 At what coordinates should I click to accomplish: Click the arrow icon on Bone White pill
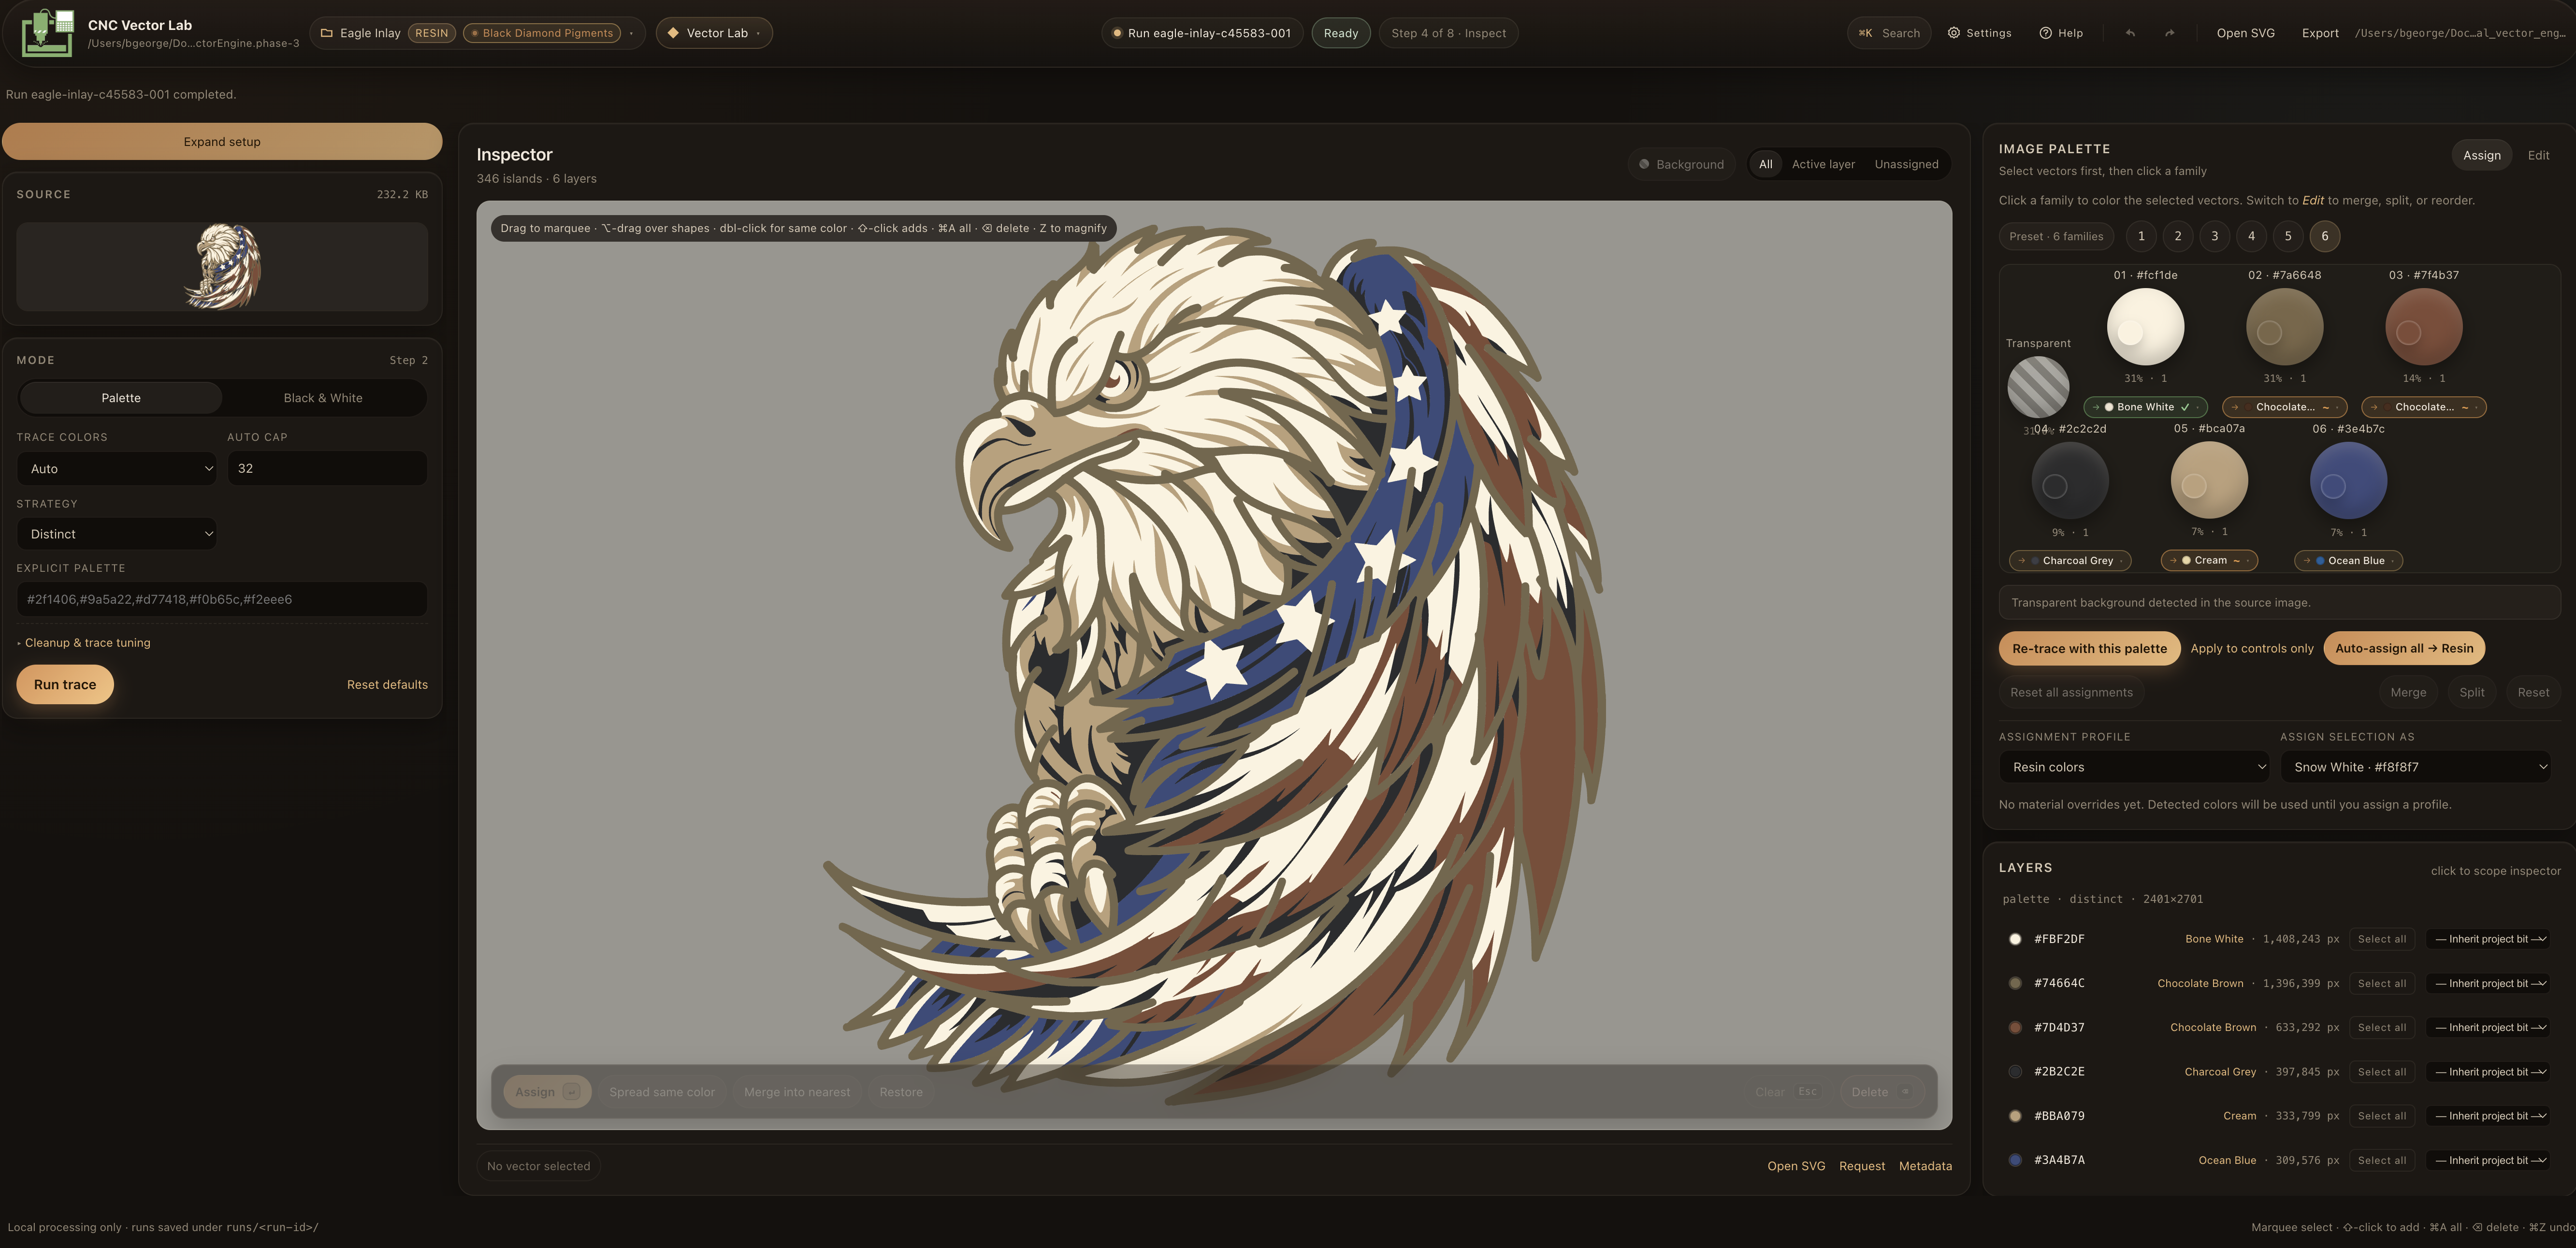coord(2096,407)
